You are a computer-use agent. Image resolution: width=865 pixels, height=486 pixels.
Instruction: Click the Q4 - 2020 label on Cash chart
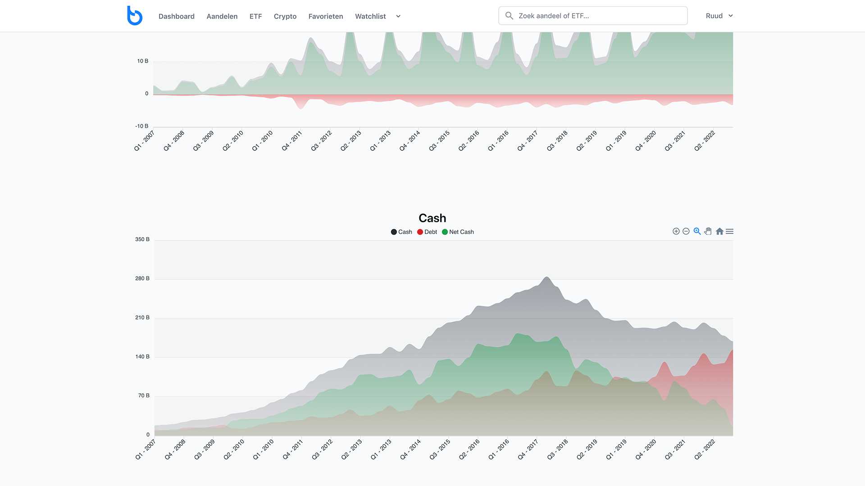[x=646, y=450]
